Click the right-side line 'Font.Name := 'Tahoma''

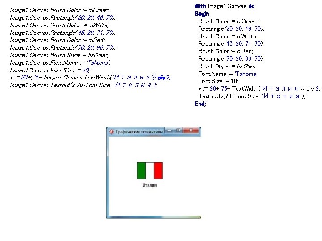coord(228,74)
